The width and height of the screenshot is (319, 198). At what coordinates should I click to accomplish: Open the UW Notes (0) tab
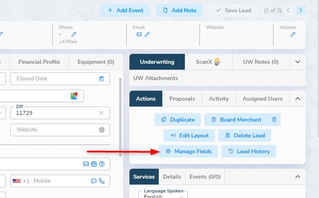coord(261,62)
